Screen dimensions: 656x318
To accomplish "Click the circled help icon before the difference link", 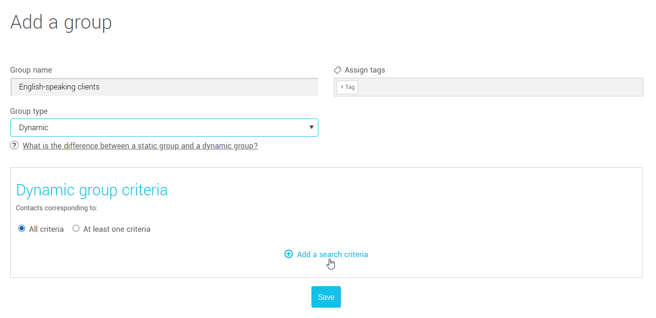I will pyautogui.click(x=14, y=146).
